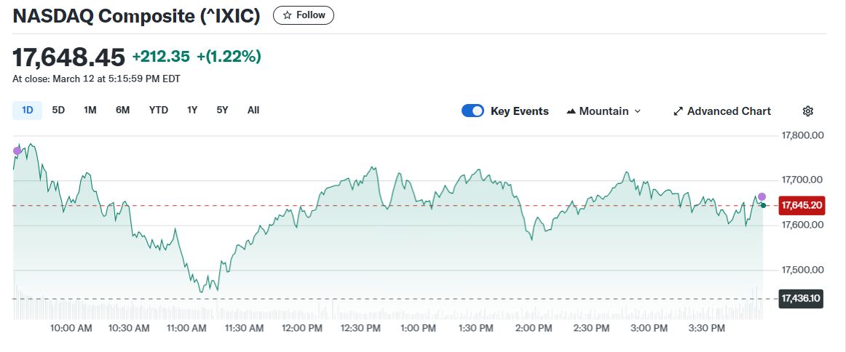This screenshot has width=846, height=352.
Task: Click the mountain chart type icon
Action: 571,111
